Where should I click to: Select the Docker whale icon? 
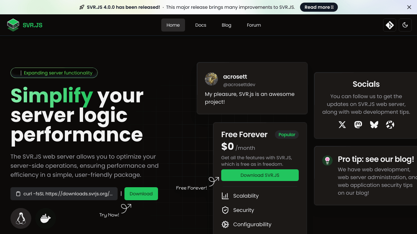click(x=46, y=218)
